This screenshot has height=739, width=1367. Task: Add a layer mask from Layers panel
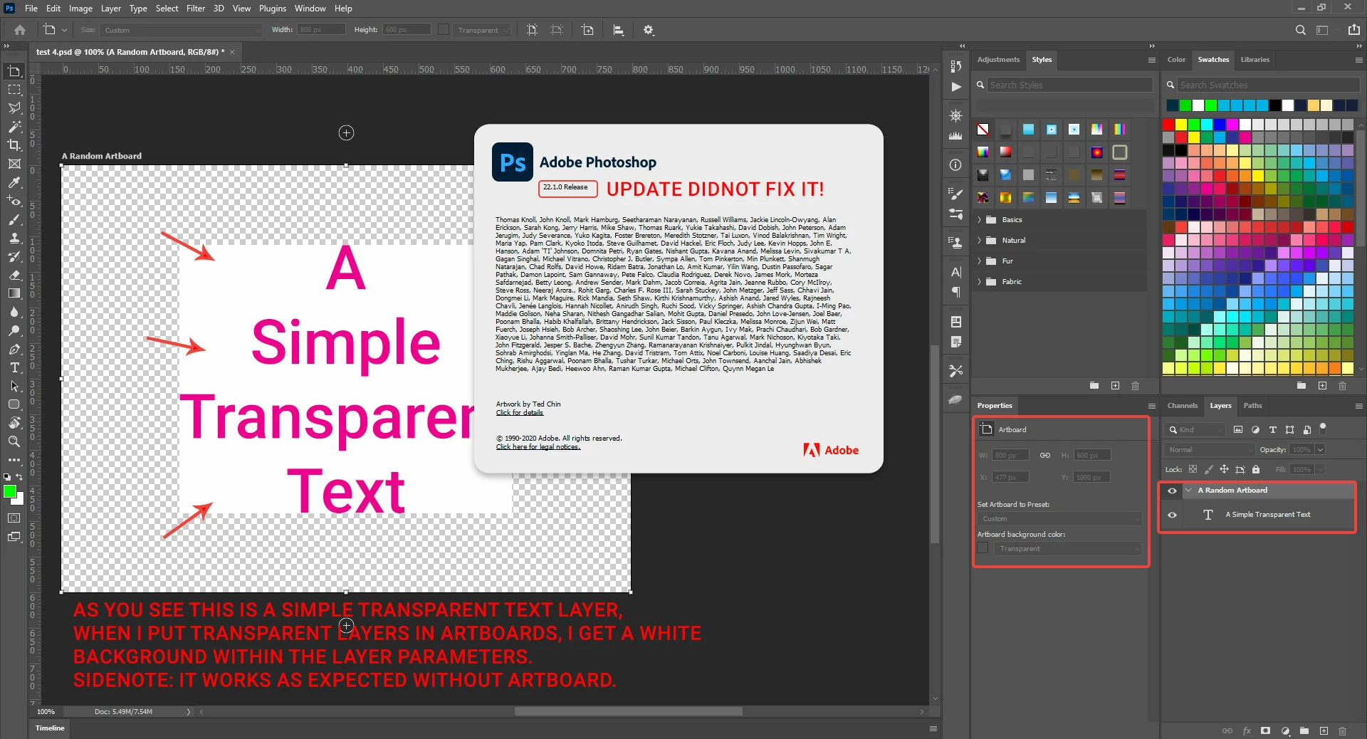point(1265,730)
